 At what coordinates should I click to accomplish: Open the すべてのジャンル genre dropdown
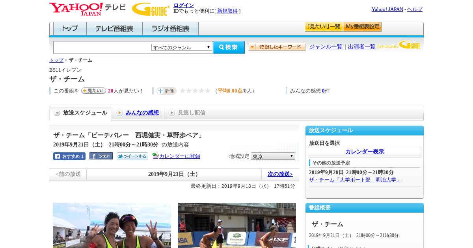tap(182, 47)
